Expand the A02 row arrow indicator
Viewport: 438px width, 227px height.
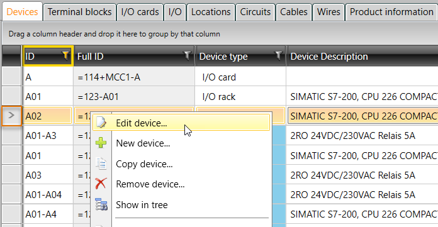[x=11, y=115]
